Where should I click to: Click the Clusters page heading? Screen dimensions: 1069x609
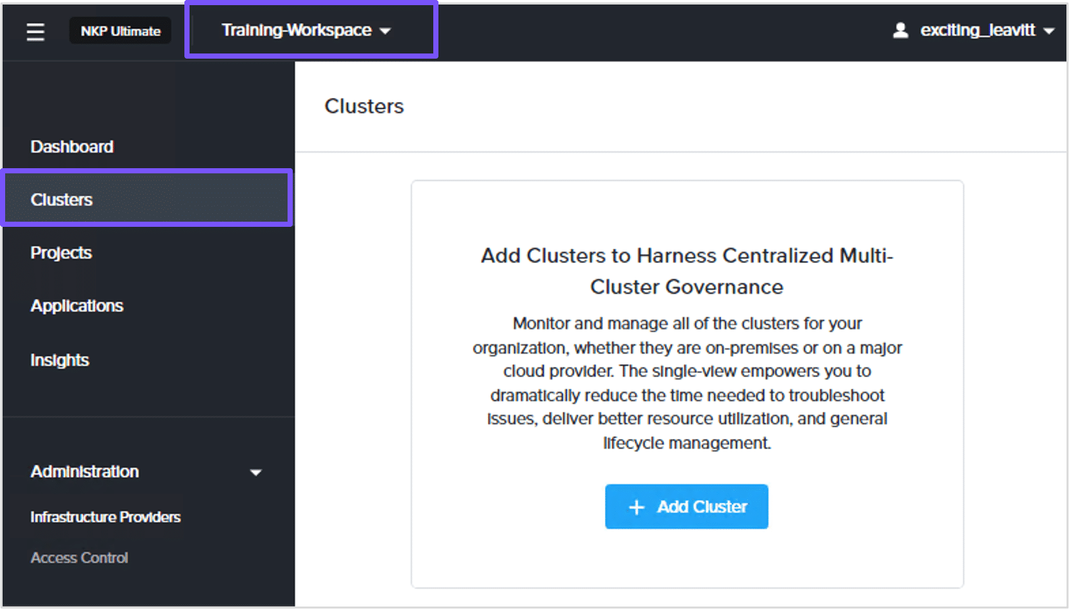click(364, 106)
